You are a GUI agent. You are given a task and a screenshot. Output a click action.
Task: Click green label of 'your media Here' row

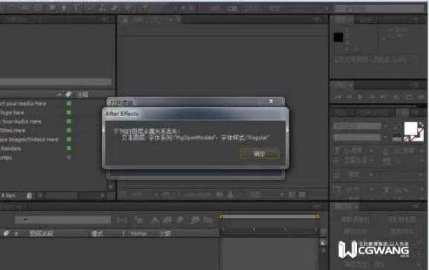tap(68, 103)
